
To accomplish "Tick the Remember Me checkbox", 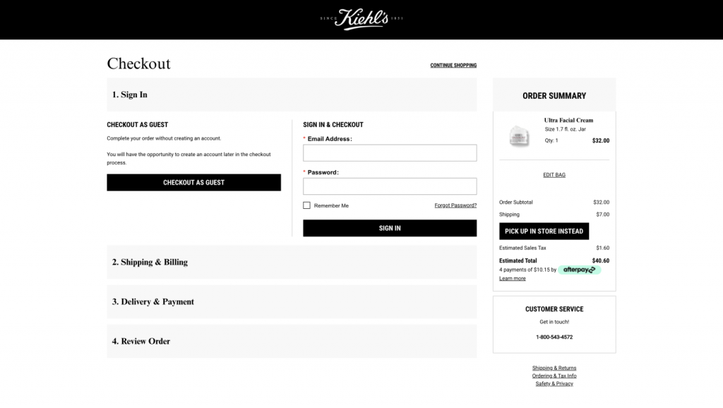I will [306, 205].
